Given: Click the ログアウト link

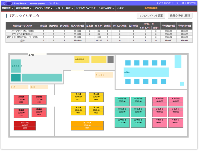Looking at the screenshot, I should [x=191, y=3].
